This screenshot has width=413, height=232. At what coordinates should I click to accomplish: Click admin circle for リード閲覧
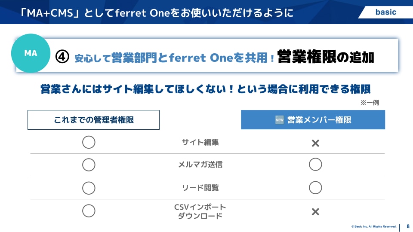(x=89, y=188)
